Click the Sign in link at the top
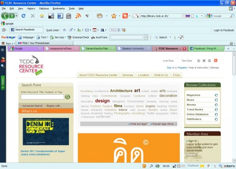Screen dimensions: 236x169 170,68
